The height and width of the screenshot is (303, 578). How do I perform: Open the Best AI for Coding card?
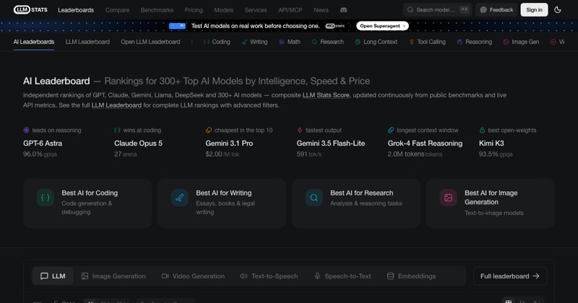(x=87, y=203)
